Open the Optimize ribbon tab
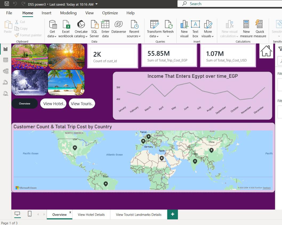 [110, 13]
